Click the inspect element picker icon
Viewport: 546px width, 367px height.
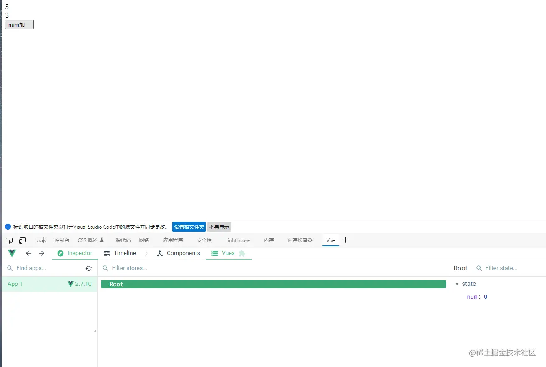pos(9,240)
